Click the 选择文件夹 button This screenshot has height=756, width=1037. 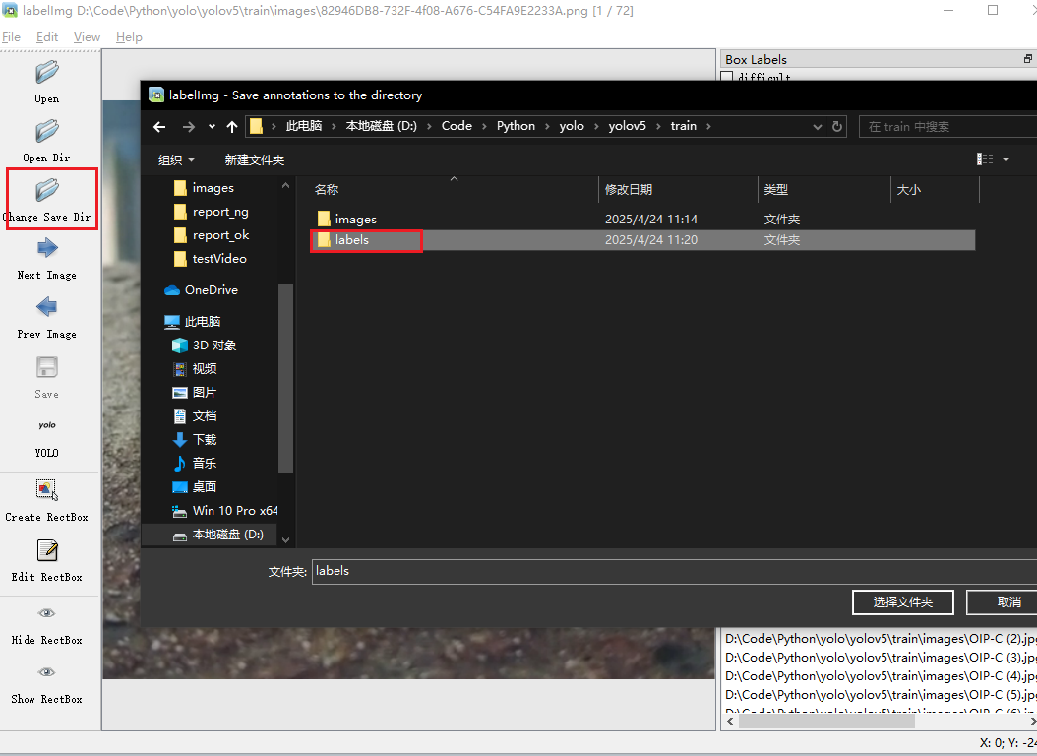pyautogui.click(x=901, y=601)
